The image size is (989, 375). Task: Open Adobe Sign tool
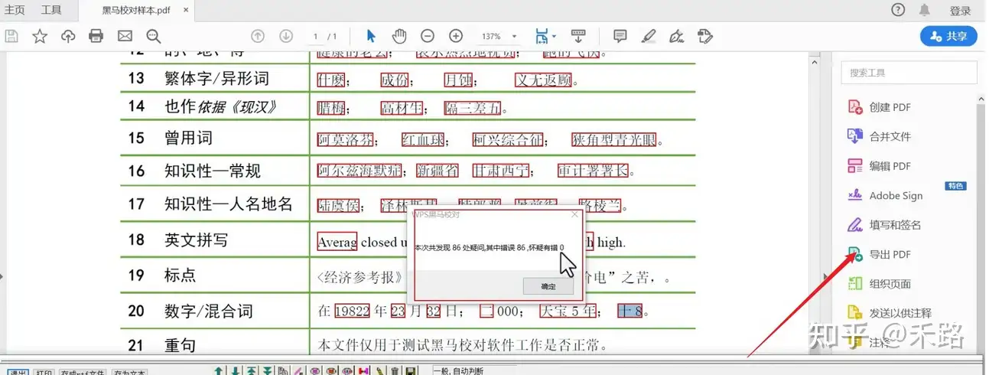pos(885,195)
